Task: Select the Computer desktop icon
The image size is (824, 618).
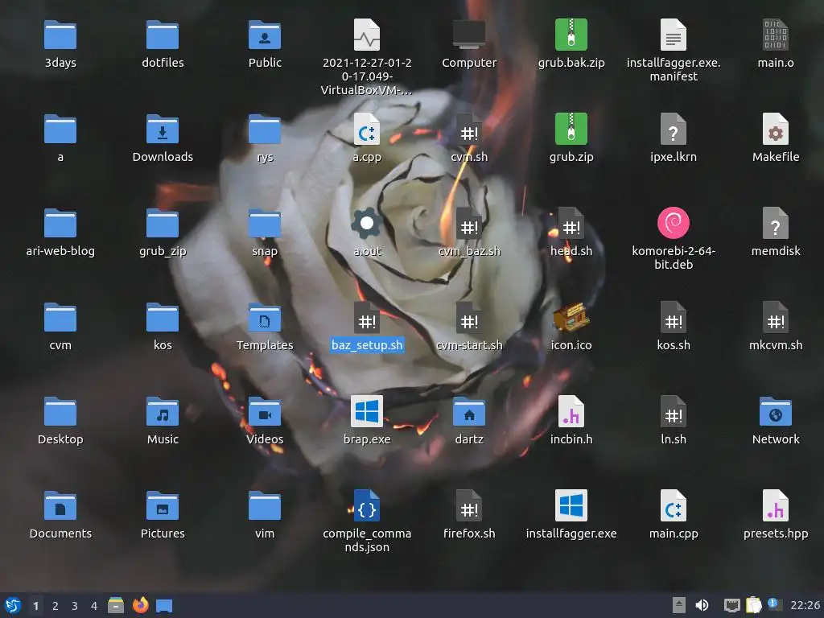Action: pos(469,35)
